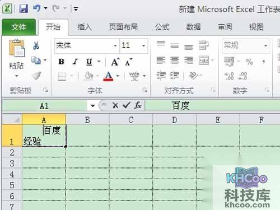
Task: Click Decrease Decimal icon
Action: point(242,76)
